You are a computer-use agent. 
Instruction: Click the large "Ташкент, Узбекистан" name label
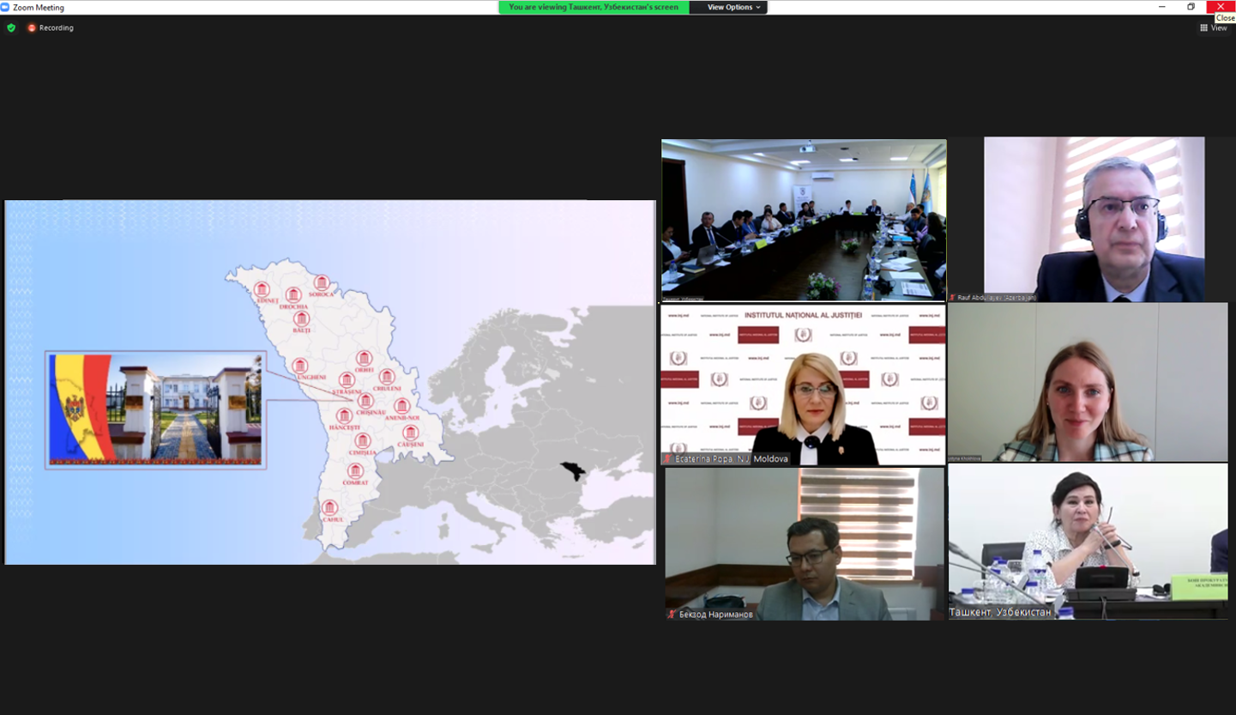tap(1000, 612)
